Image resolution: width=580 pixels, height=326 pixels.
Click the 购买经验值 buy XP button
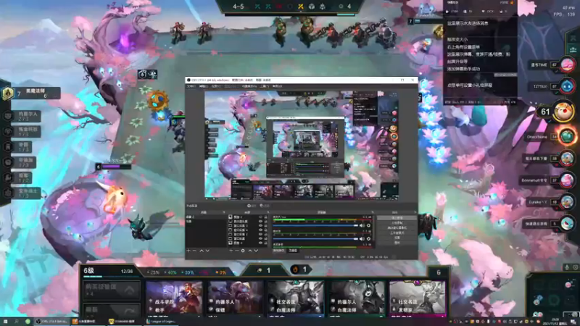(112, 289)
